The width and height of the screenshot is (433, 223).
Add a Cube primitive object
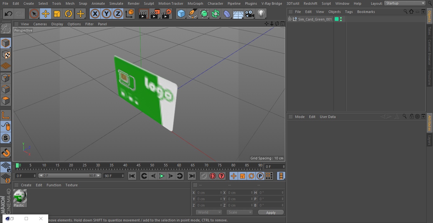click(x=181, y=14)
